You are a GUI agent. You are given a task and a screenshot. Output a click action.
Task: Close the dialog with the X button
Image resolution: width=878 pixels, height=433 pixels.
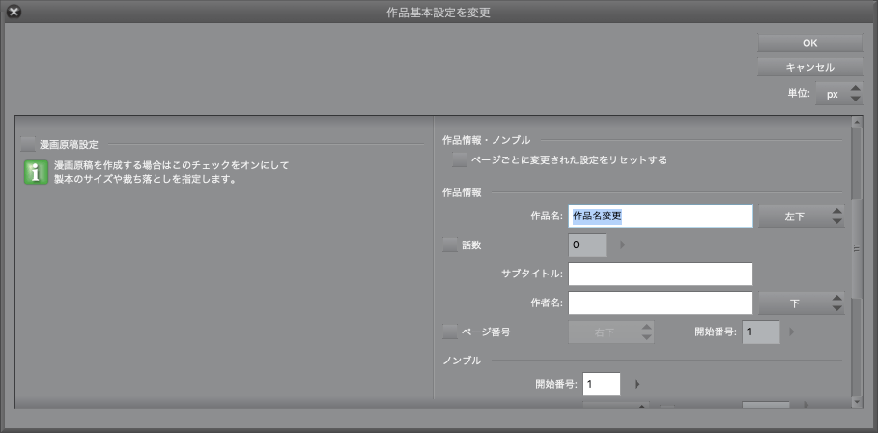tap(14, 13)
